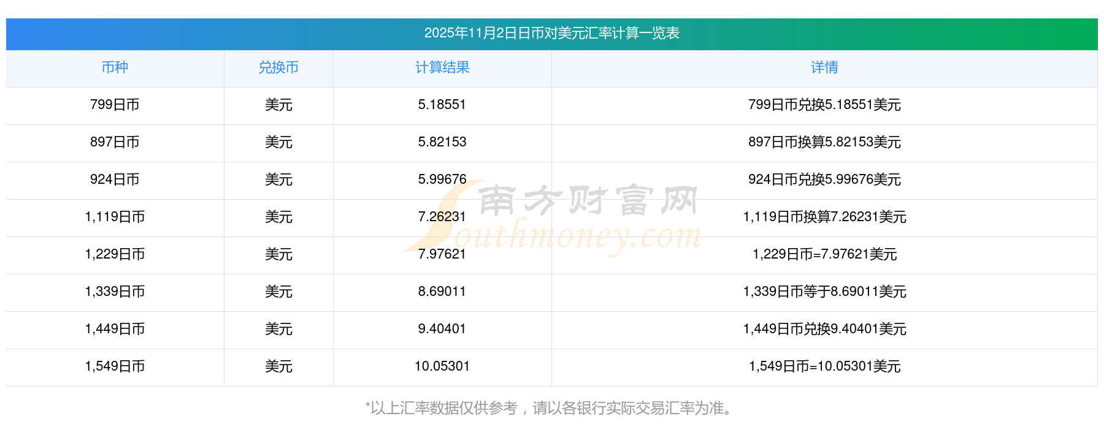Screen dimensions: 1104x427
Task: Click detail text 897日币换算5.82153美元
Action: pyautogui.click(x=824, y=142)
